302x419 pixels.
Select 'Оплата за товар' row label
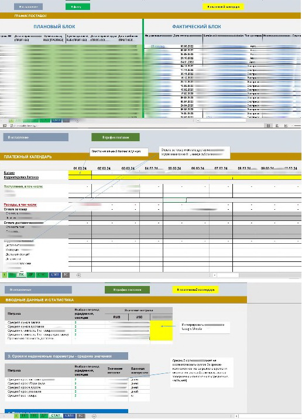click(15, 209)
